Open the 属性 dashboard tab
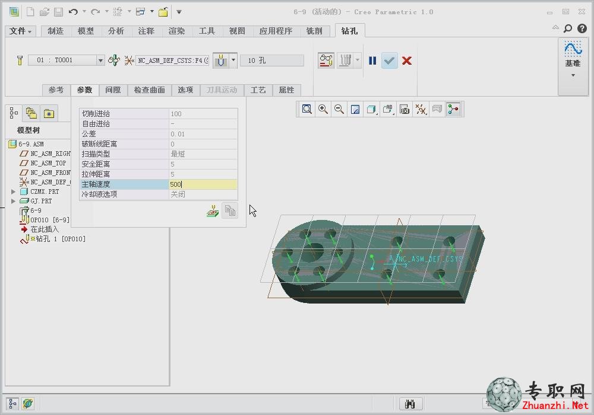The image size is (594, 415). [286, 90]
